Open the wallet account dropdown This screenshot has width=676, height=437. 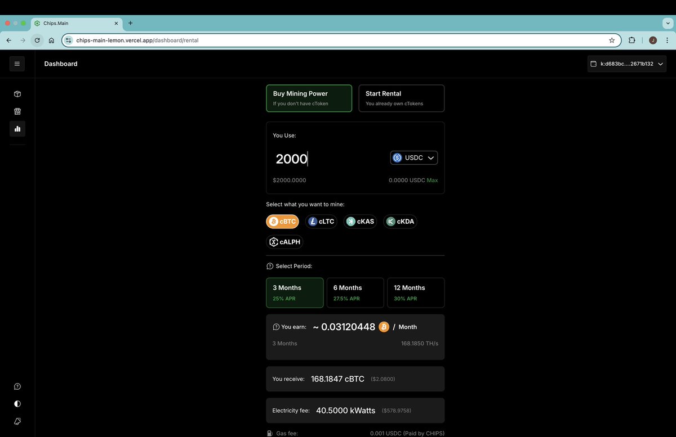(627, 64)
